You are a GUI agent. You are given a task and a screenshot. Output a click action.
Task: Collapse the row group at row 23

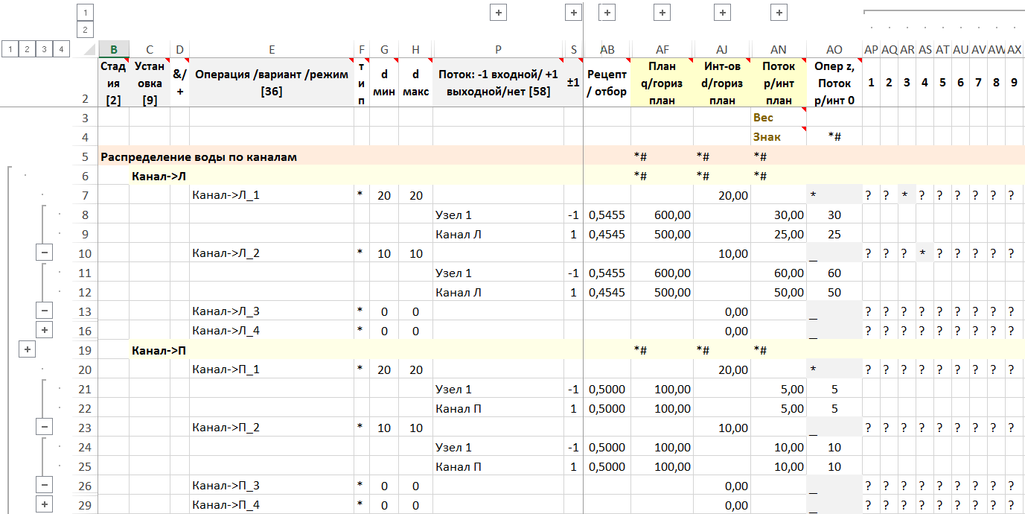44,428
